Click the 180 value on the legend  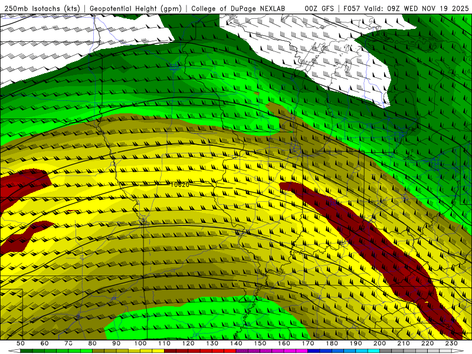pyautogui.click(x=332, y=343)
